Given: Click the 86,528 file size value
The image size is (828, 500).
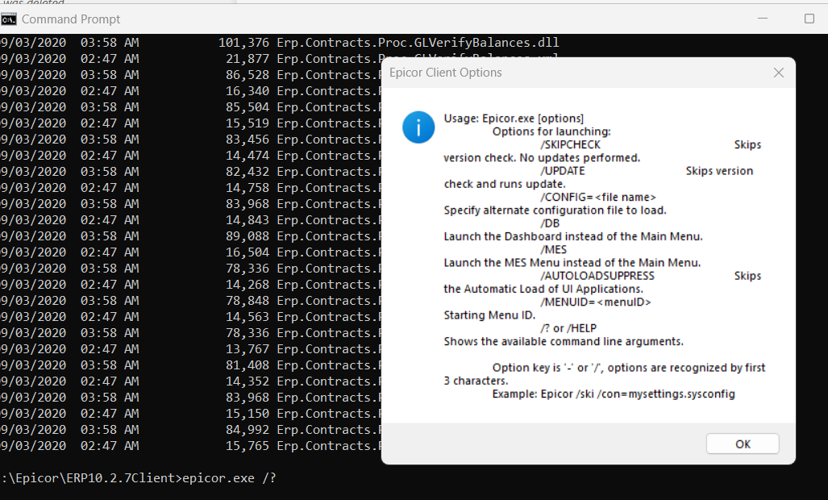Looking at the screenshot, I should 248,75.
